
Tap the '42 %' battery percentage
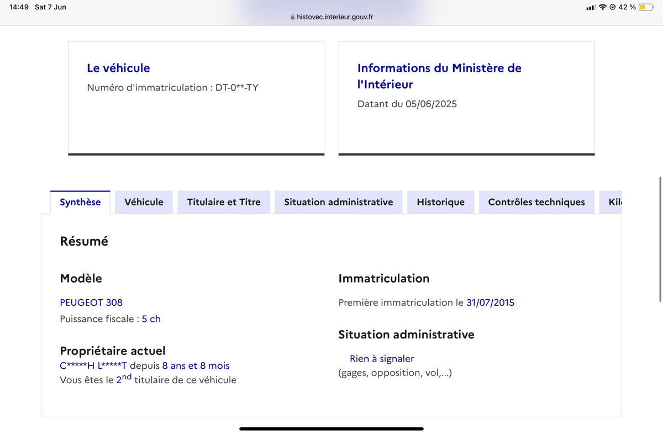627,7
